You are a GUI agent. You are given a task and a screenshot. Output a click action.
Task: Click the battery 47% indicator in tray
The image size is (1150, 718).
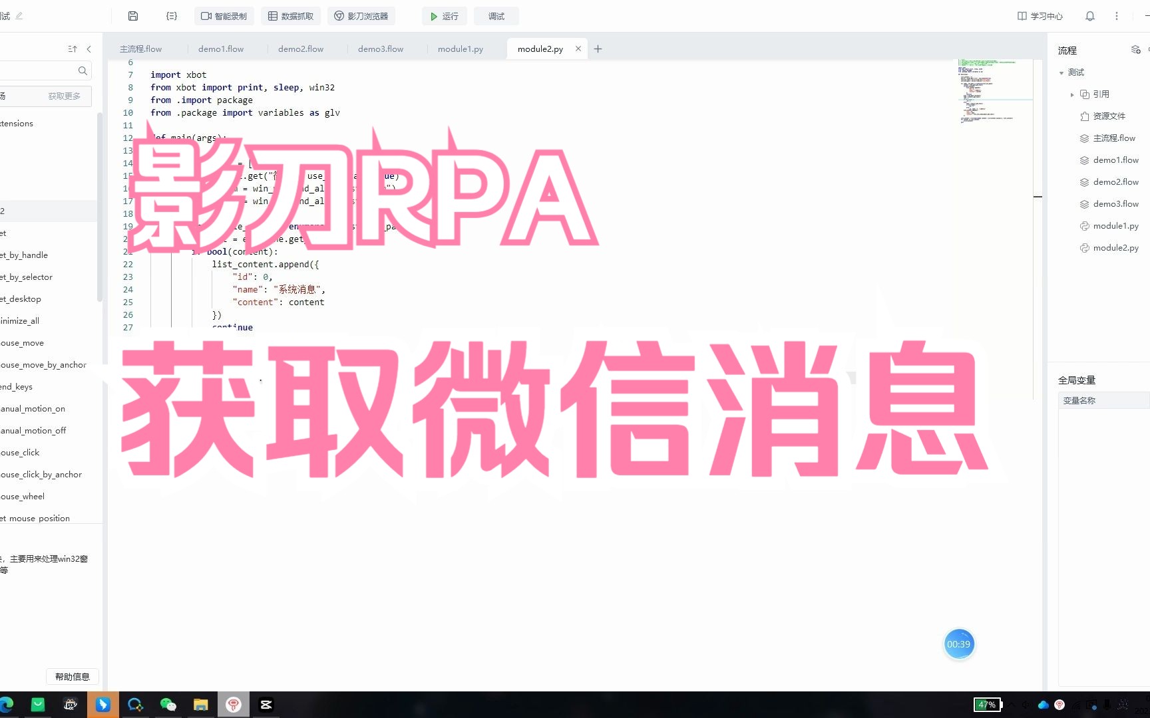point(987,705)
